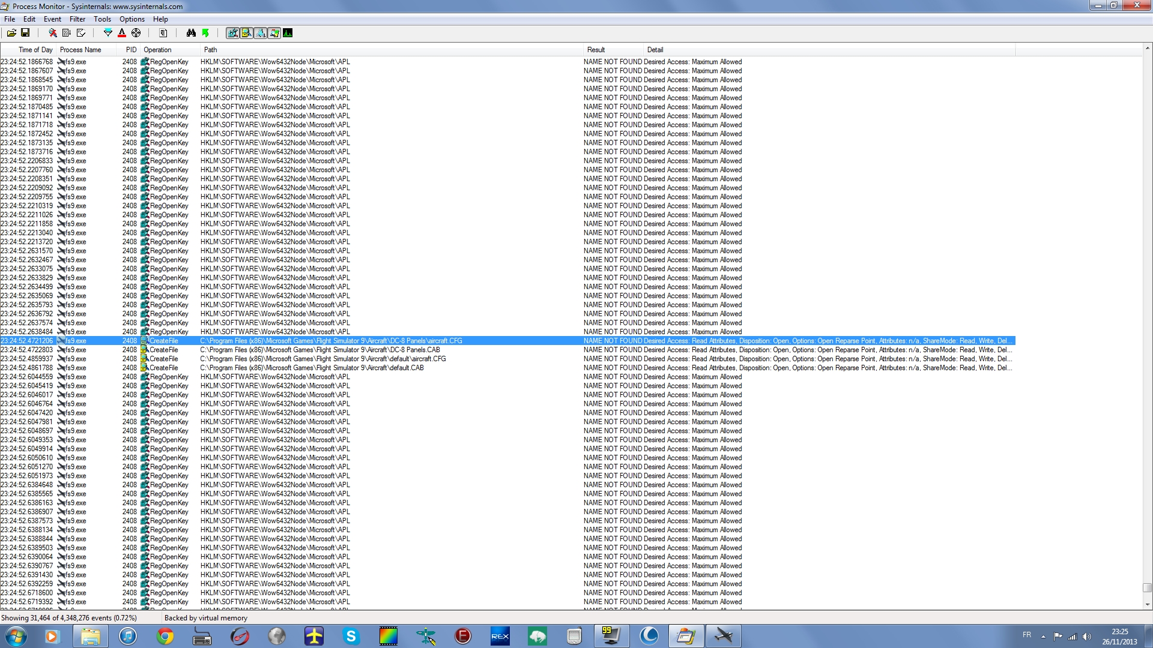Open the Edit menu
The height and width of the screenshot is (648, 1153).
(x=29, y=19)
